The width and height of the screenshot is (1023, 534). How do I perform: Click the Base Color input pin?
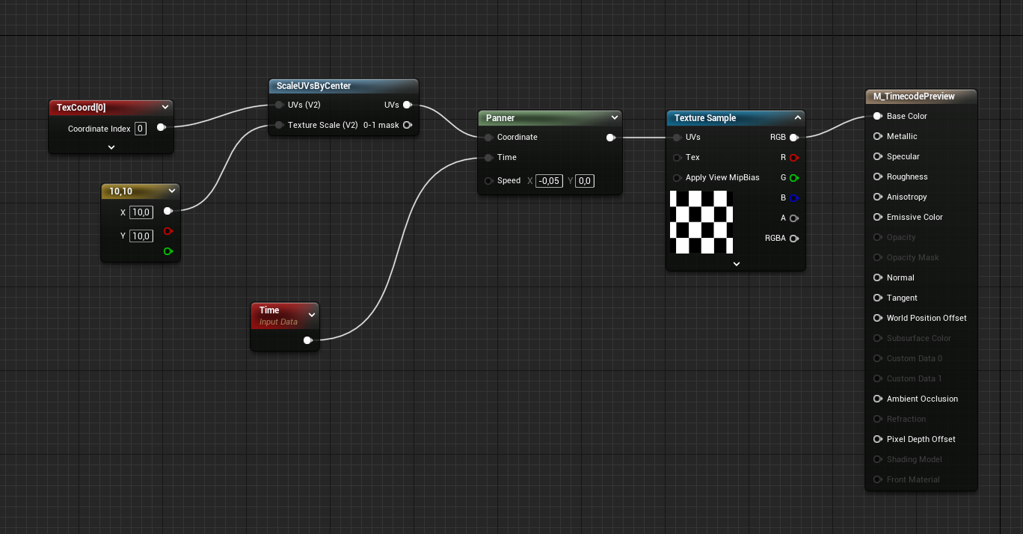coord(877,116)
